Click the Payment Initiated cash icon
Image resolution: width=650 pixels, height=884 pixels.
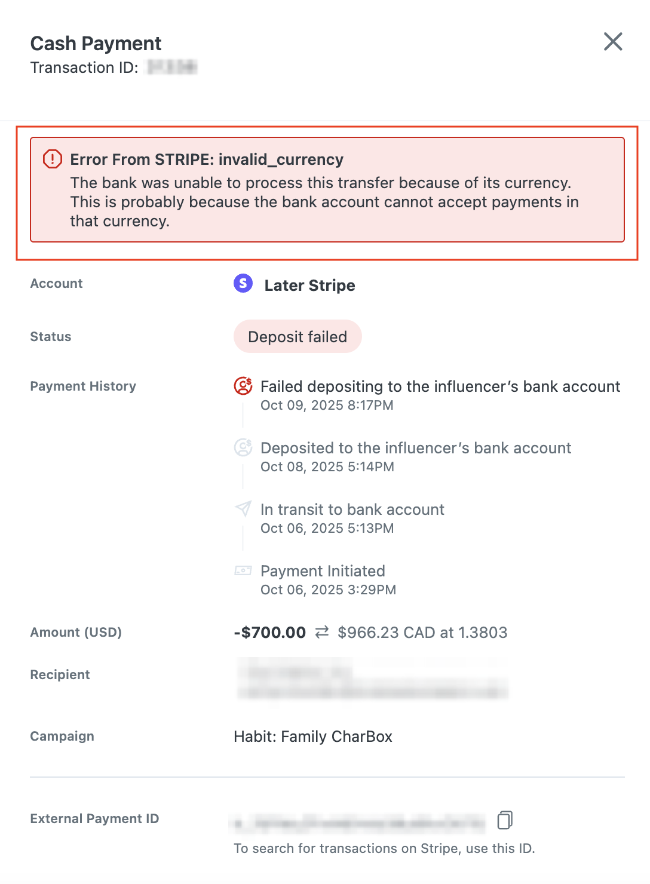[x=243, y=570]
